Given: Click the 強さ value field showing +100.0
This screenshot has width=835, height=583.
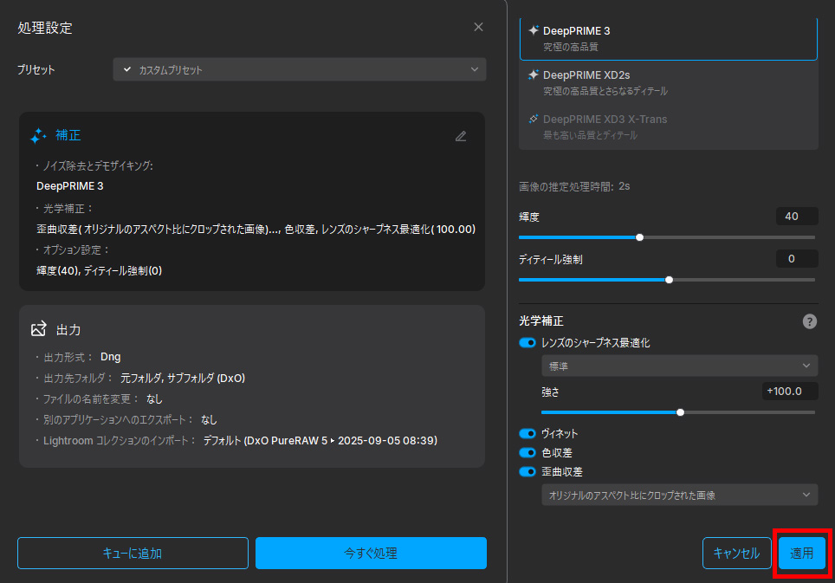Looking at the screenshot, I should 790,392.
